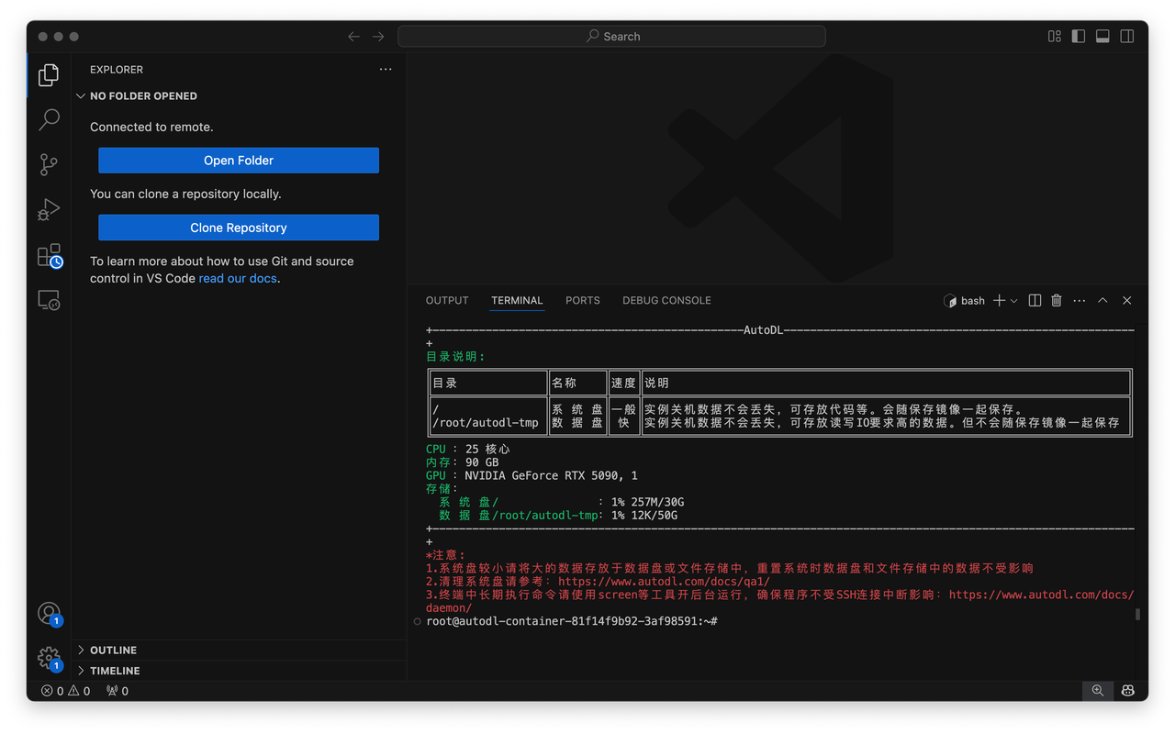Image resolution: width=1175 pixels, height=734 pixels.
Task: Click the Clone Repository button
Action: coord(239,228)
